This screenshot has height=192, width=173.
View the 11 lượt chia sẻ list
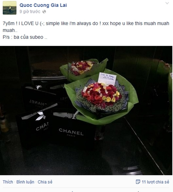click(x=155, y=182)
